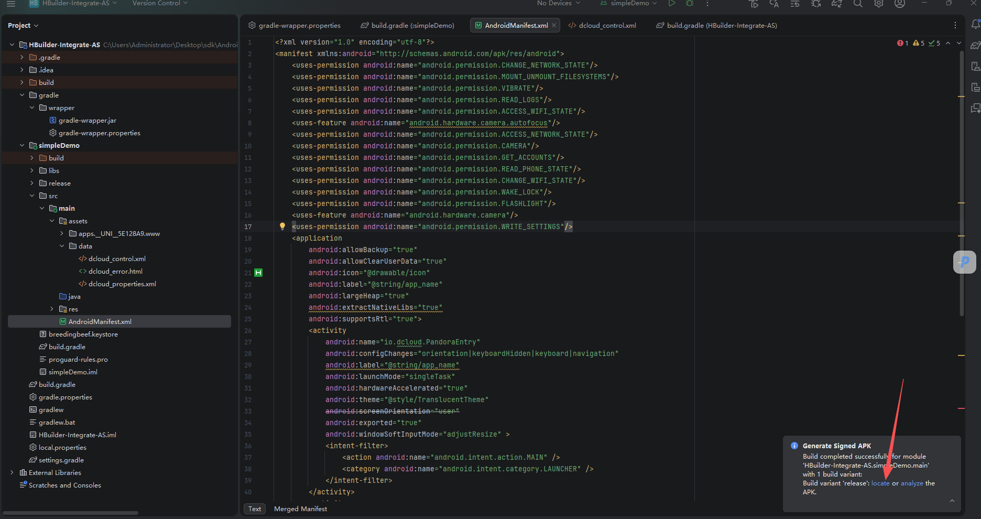Click the Running Devices icon in right sidebar
981x519 pixels.
[x=975, y=87]
